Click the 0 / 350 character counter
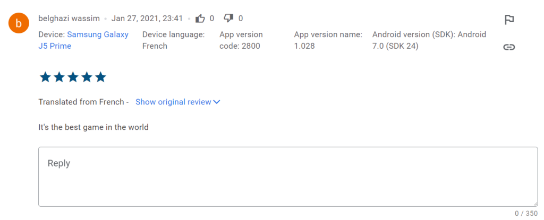Image resolution: width=544 pixels, height=220 pixels. point(526,214)
